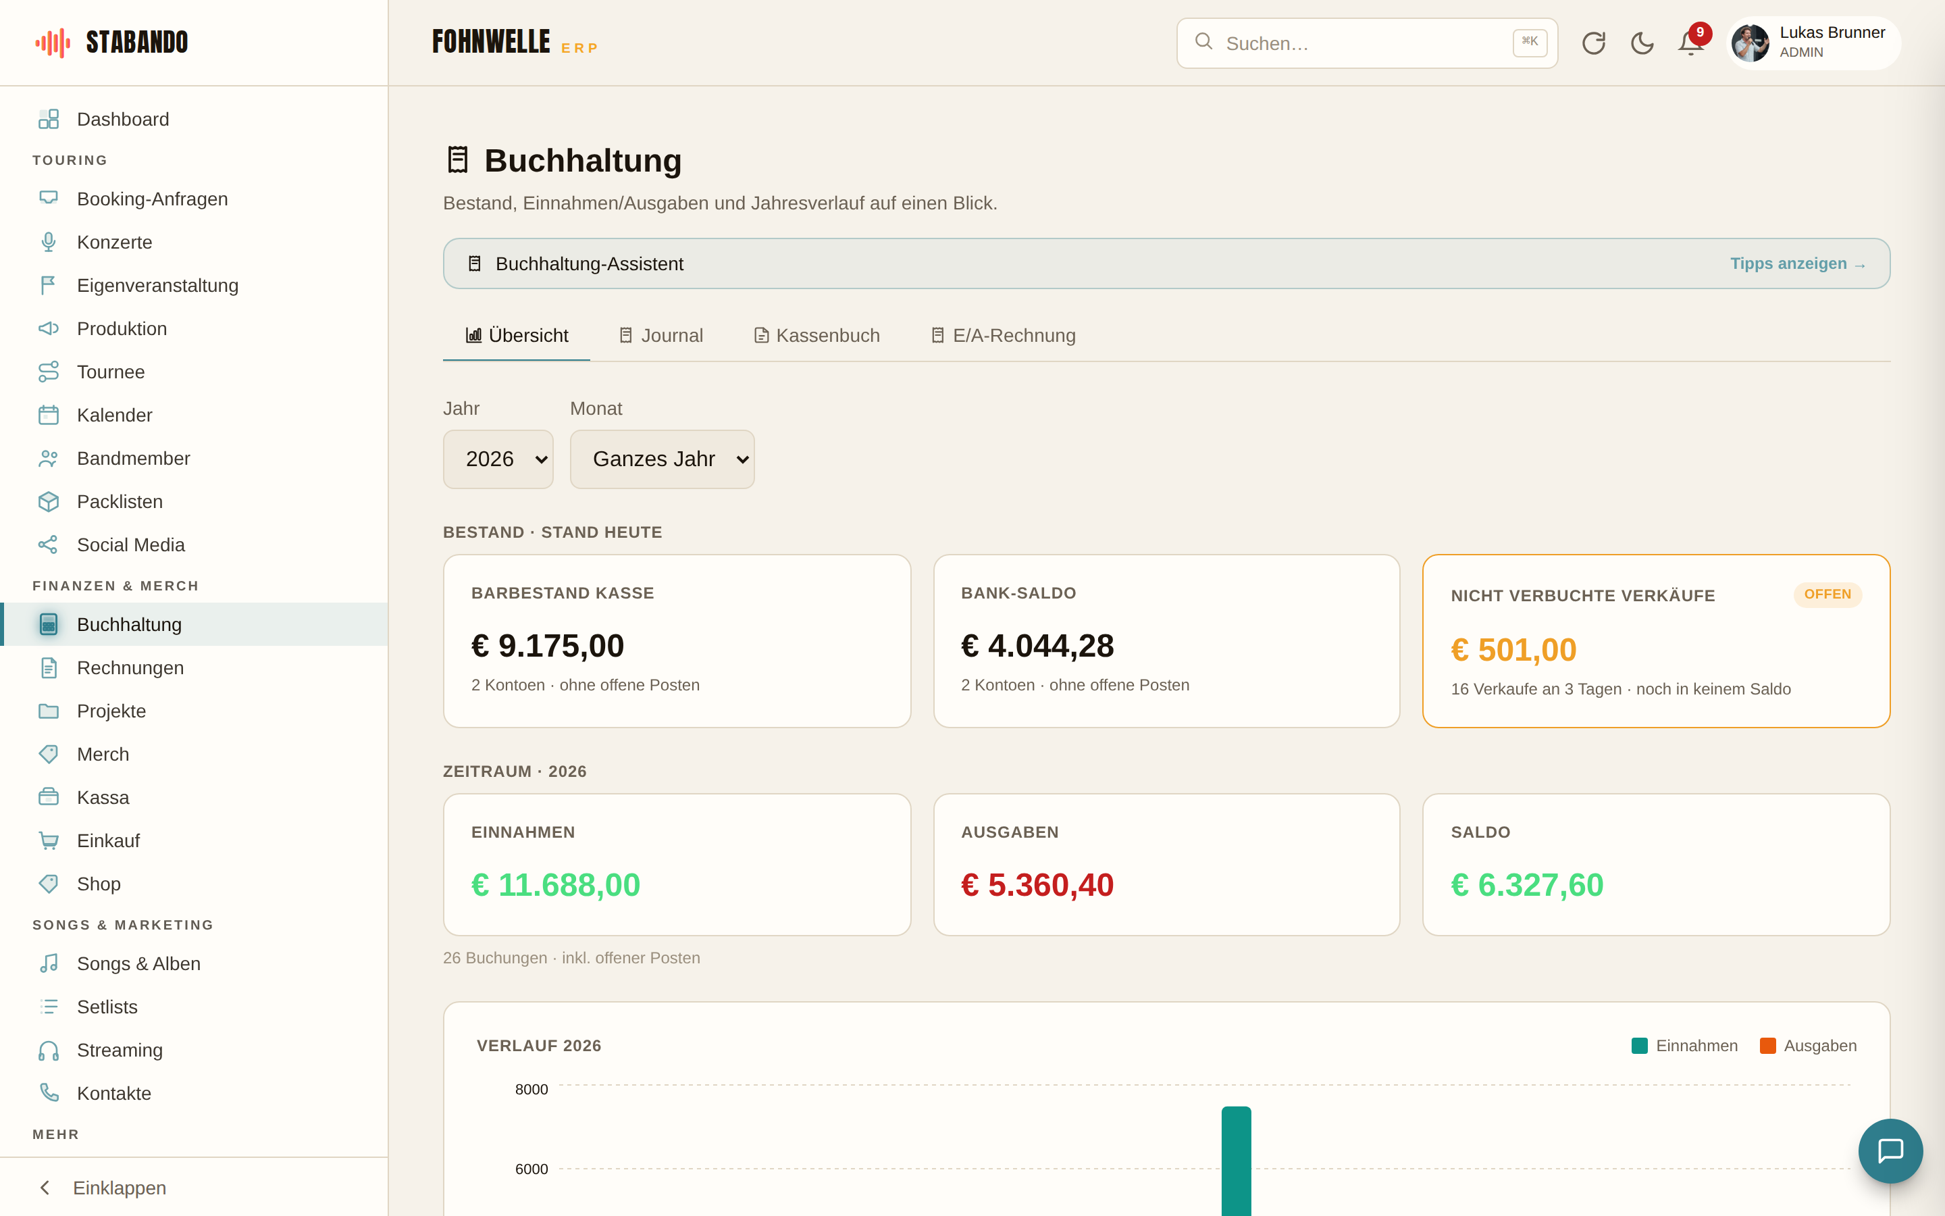The width and height of the screenshot is (1945, 1216).
Task: Open Songs & Alben sidebar item
Action: 194,963
